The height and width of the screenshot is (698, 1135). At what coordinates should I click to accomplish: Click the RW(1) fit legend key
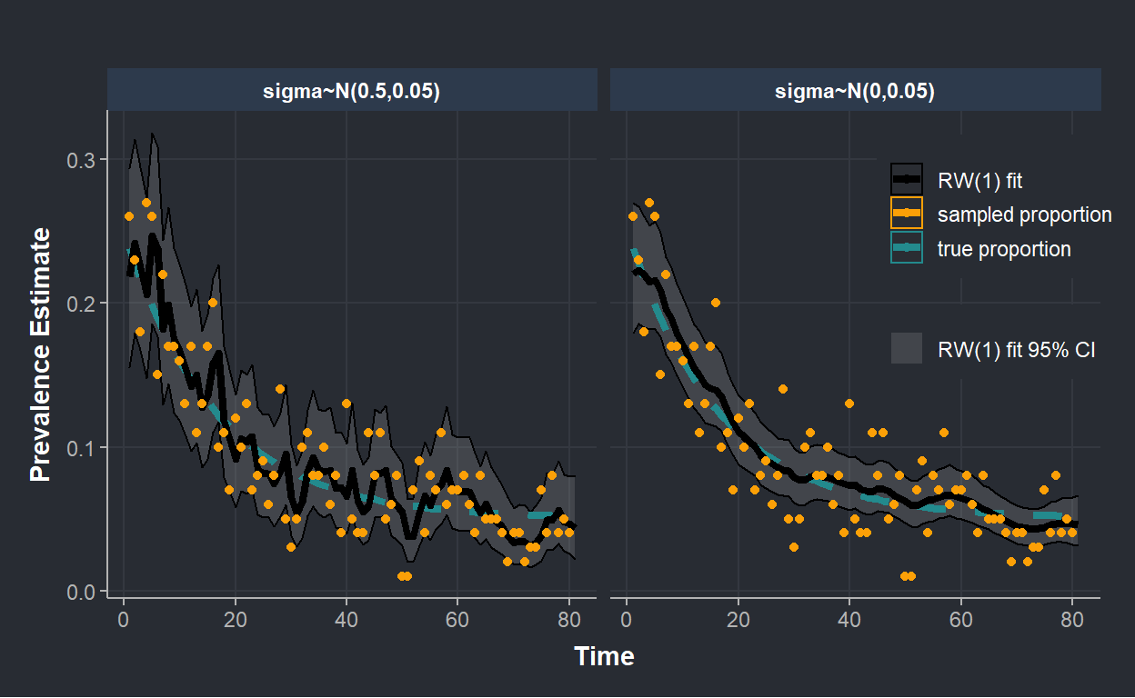pos(907,181)
